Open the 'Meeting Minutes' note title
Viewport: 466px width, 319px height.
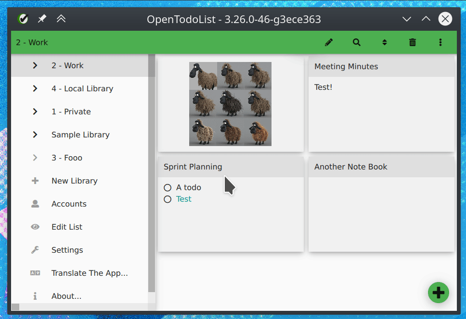tap(346, 66)
